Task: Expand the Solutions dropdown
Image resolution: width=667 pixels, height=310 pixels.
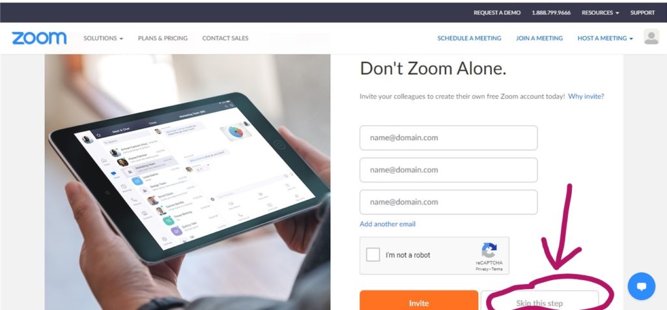Action: pos(104,38)
